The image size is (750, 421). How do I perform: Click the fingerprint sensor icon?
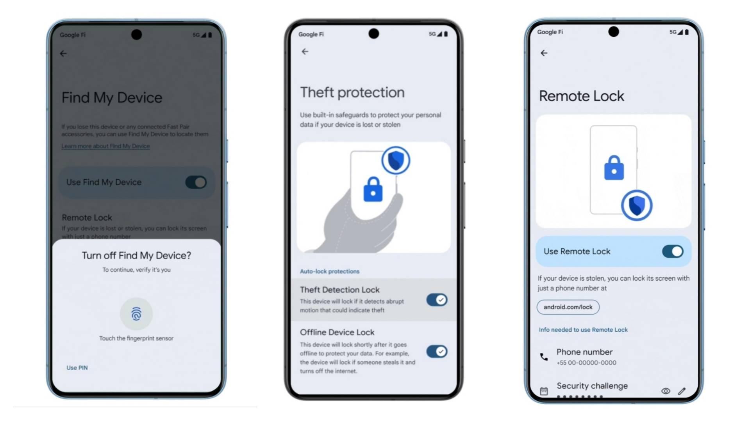click(136, 313)
